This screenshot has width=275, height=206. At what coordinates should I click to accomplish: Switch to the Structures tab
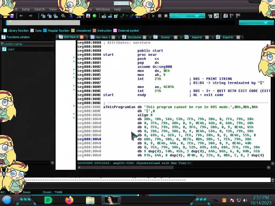(134, 37)
